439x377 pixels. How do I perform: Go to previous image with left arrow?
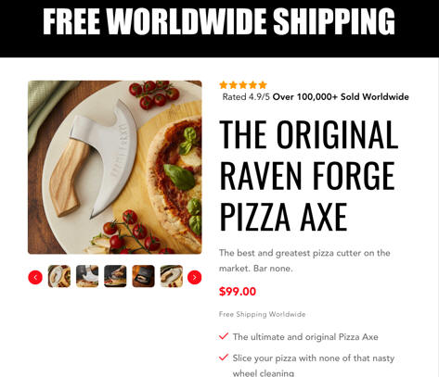tap(35, 277)
